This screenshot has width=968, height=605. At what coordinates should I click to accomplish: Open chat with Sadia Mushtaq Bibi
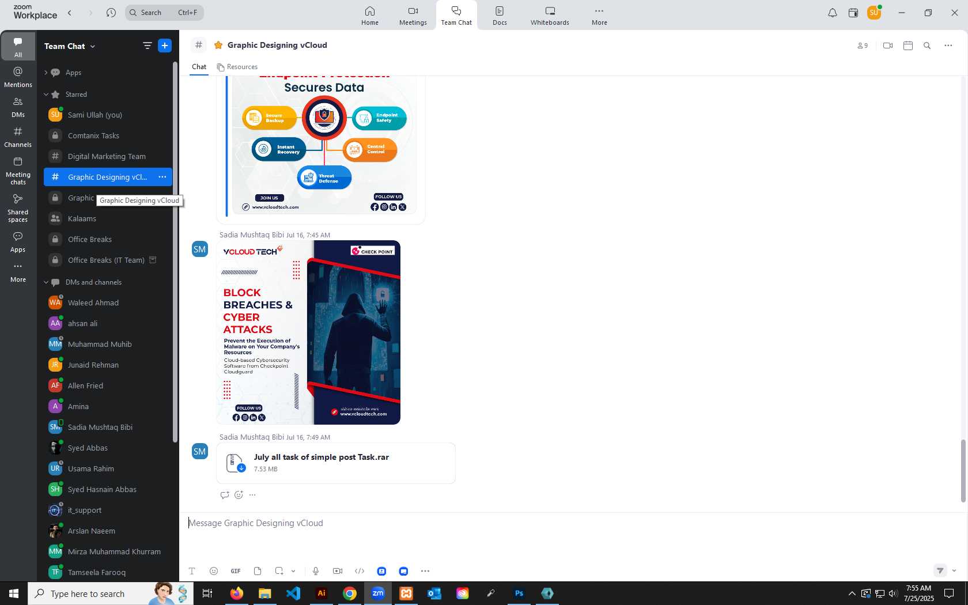coord(108,427)
